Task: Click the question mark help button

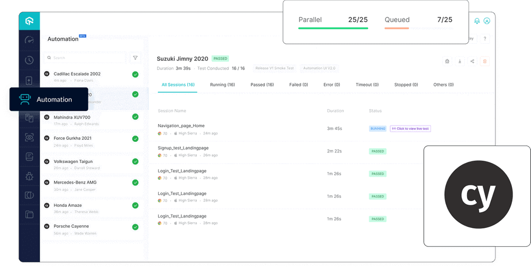Action: click(484, 39)
